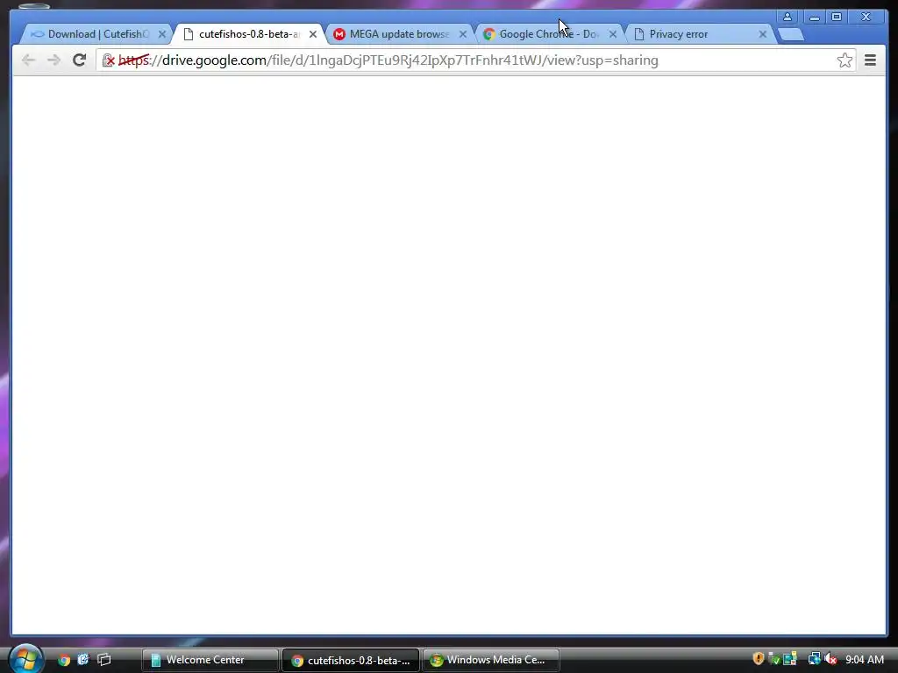This screenshot has height=673, width=898.
Task: Open the Windows Media Center taskbar button
Action: tap(491, 660)
